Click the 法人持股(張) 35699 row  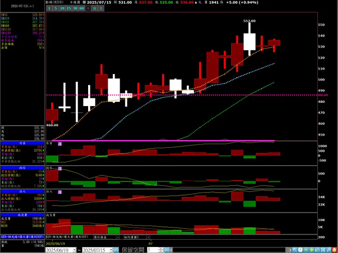pyautogui.click(x=22, y=199)
